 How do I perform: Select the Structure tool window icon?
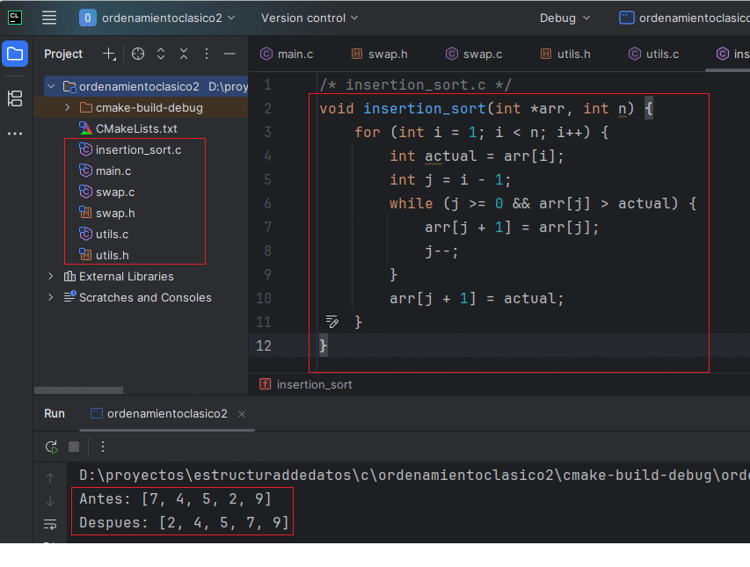[14, 99]
